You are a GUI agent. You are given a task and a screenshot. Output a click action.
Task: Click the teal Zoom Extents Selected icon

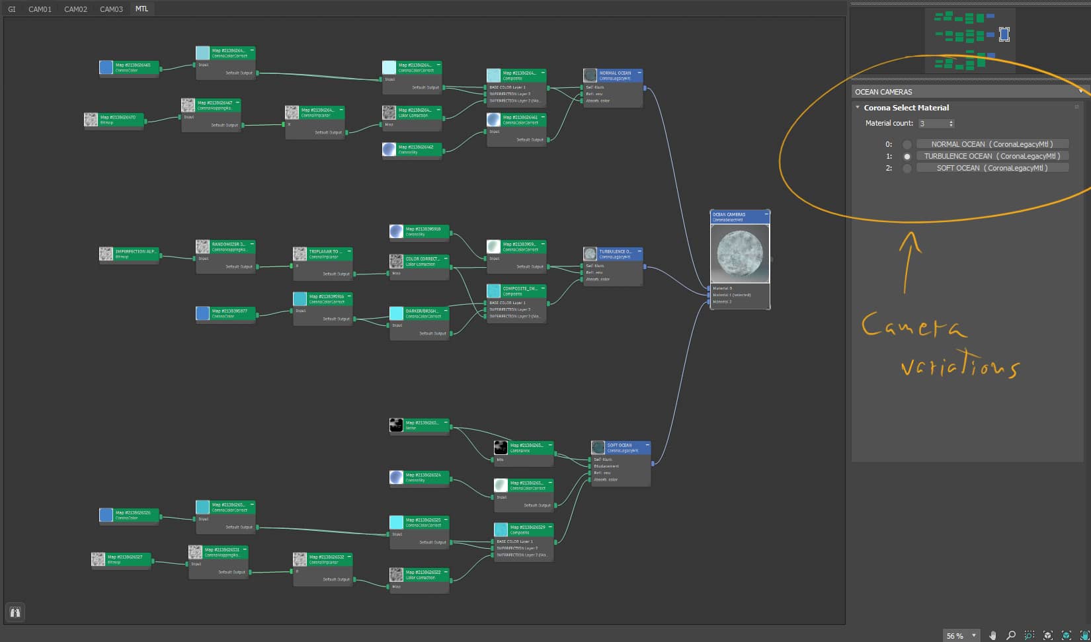[1067, 635]
